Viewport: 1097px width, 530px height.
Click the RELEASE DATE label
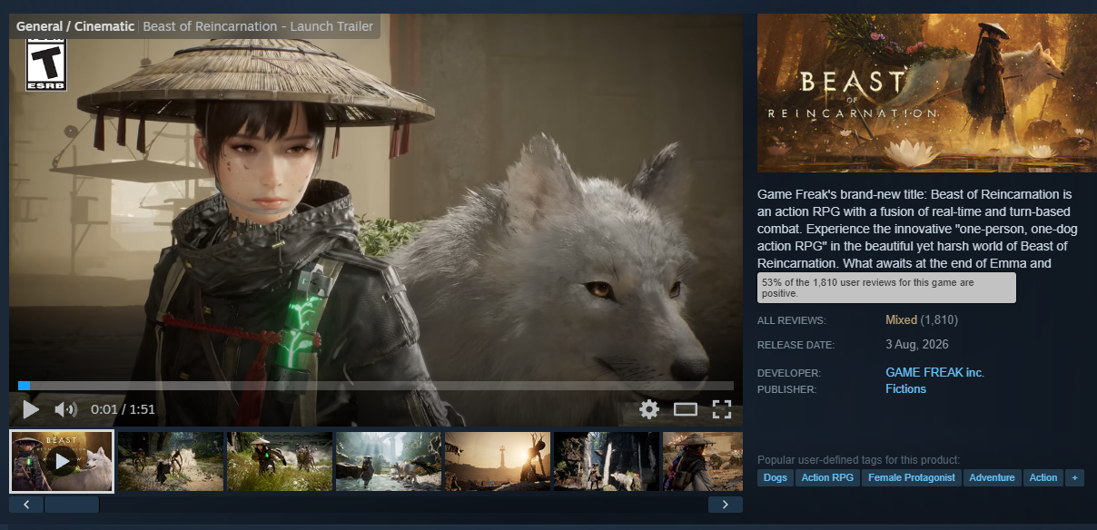pos(796,345)
